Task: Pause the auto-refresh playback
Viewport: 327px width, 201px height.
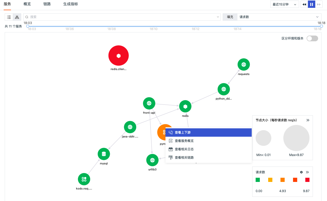Action: (x=312, y=4)
